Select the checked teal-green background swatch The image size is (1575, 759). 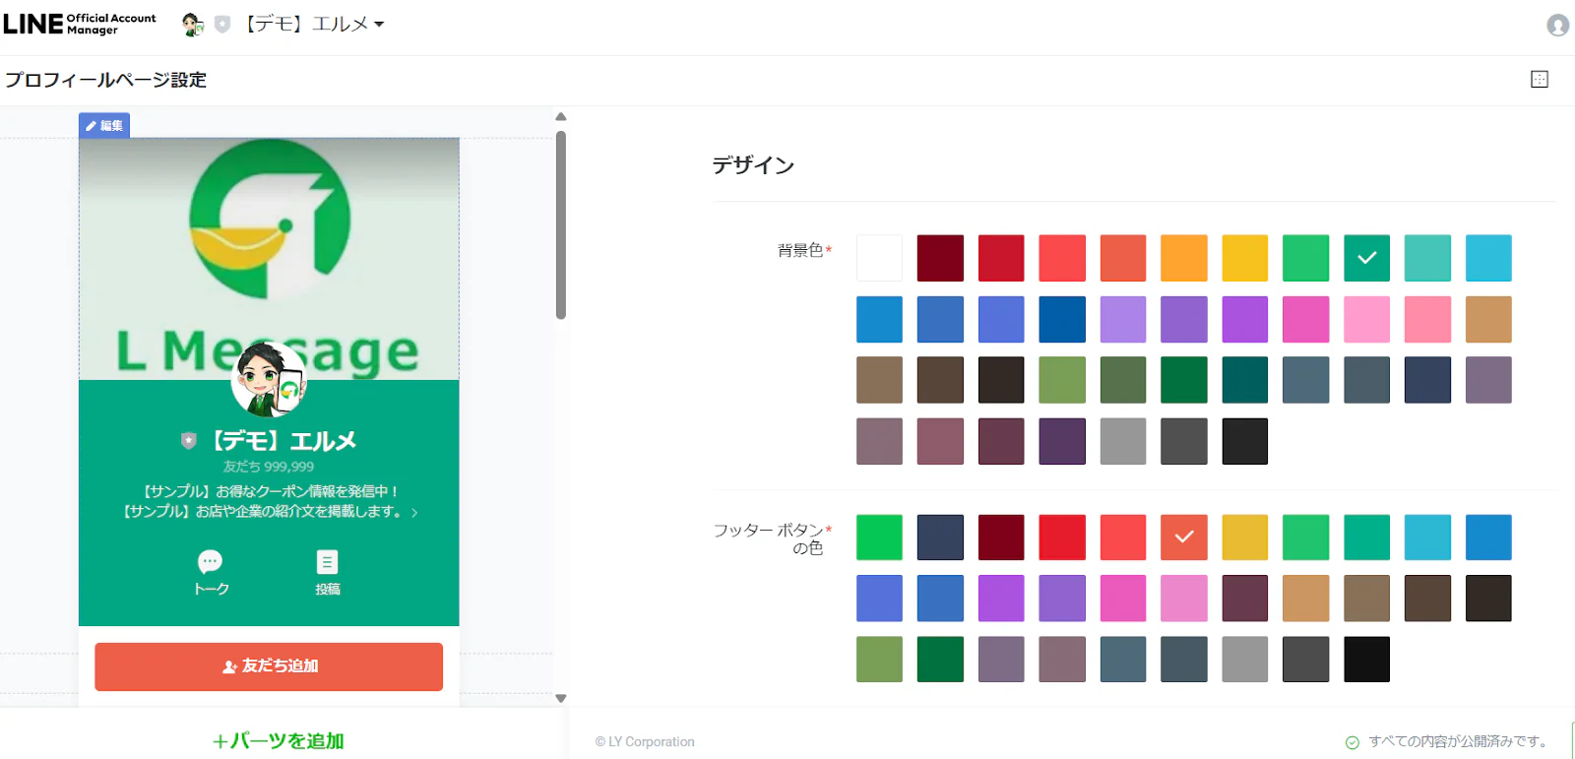tap(1367, 258)
